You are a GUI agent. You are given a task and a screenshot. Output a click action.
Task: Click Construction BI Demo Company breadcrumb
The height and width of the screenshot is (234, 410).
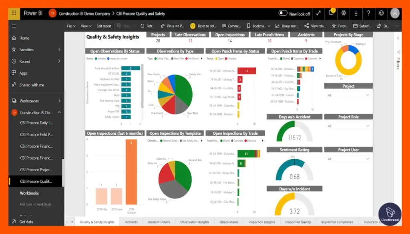(x=84, y=14)
